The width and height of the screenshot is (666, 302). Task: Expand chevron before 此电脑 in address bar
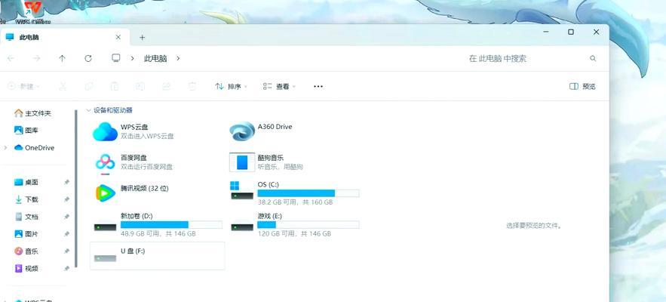click(133, 59)
